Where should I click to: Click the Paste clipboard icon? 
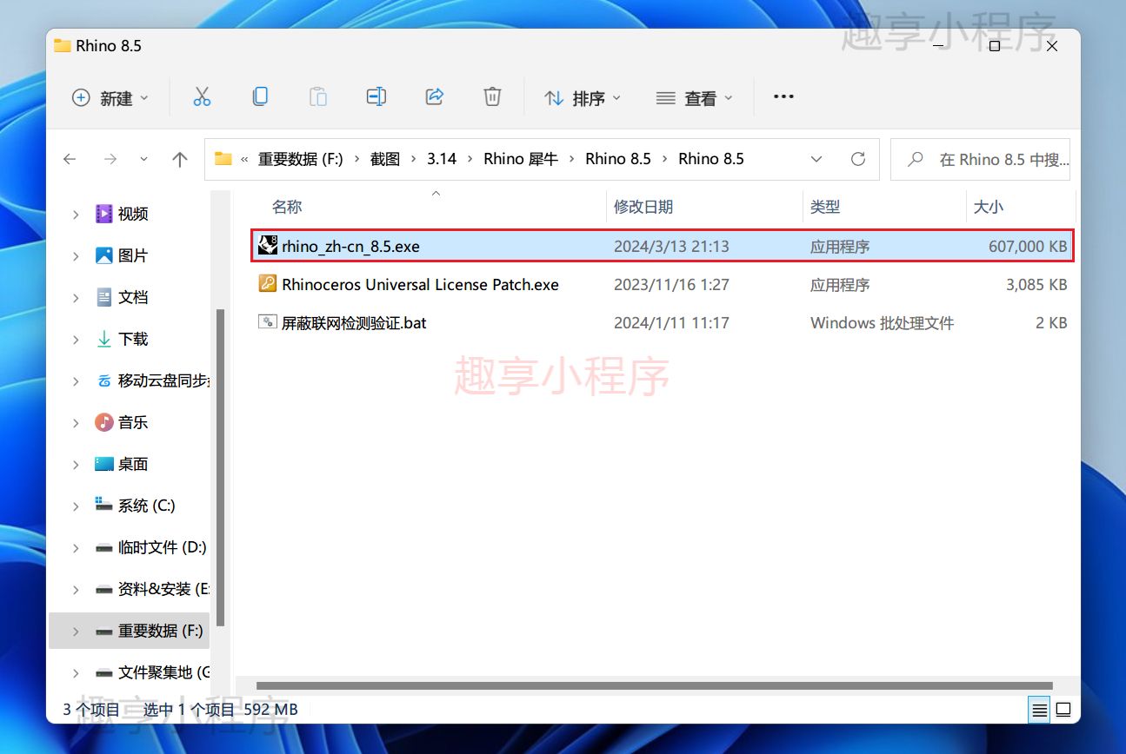coord(318,97)
